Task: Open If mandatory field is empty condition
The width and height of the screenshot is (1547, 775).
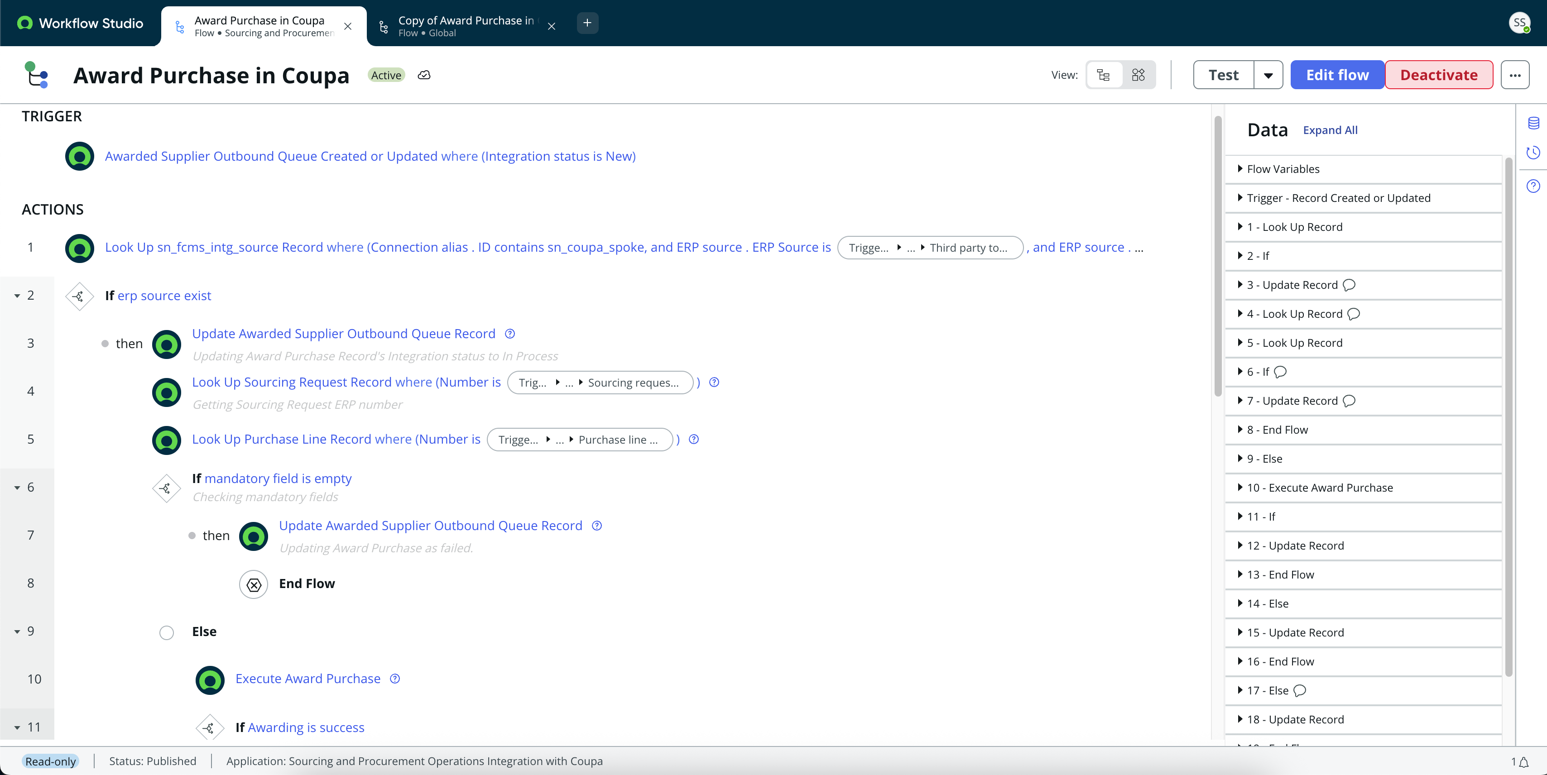Action: coord(278,478)
